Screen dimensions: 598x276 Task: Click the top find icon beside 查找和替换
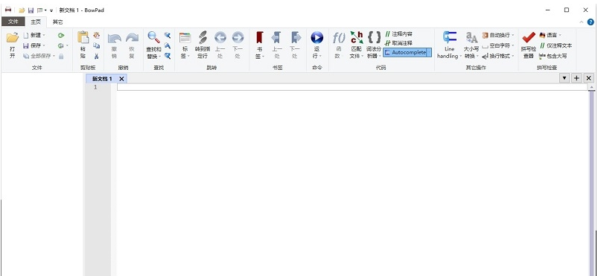coord(167,36)
